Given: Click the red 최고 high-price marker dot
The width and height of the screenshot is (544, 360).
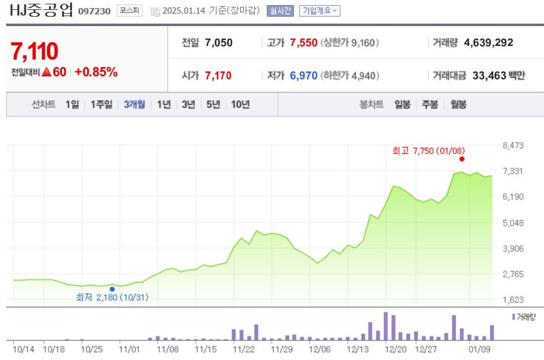Looking at the screenshot, I should tap(462, 160).
